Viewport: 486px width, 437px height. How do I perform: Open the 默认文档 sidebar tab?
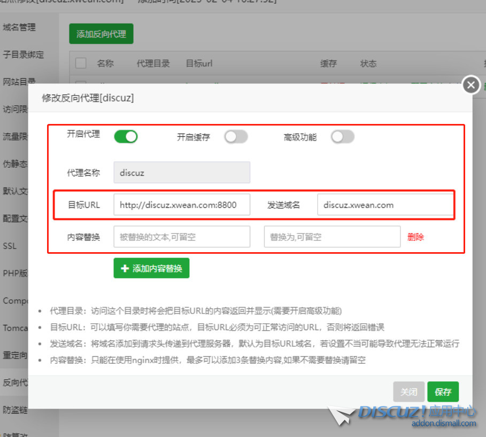[15, 191]
